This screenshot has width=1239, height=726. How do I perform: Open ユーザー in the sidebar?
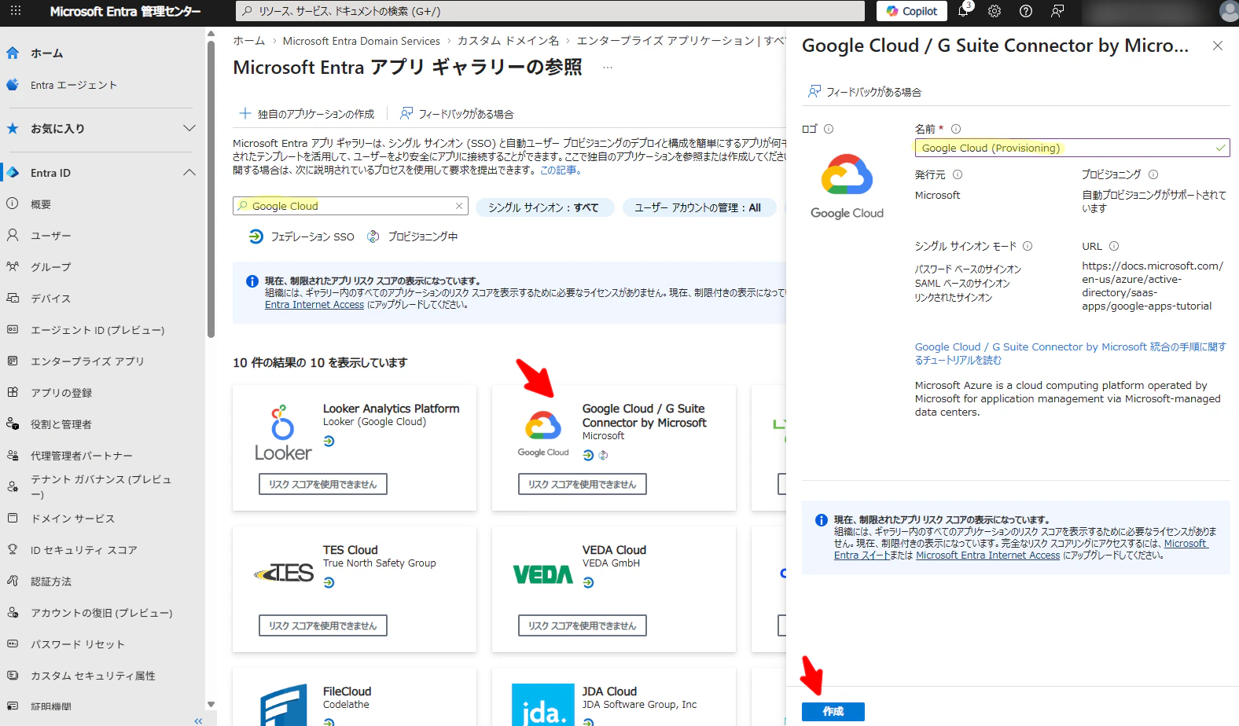click(x=50, y=236)
